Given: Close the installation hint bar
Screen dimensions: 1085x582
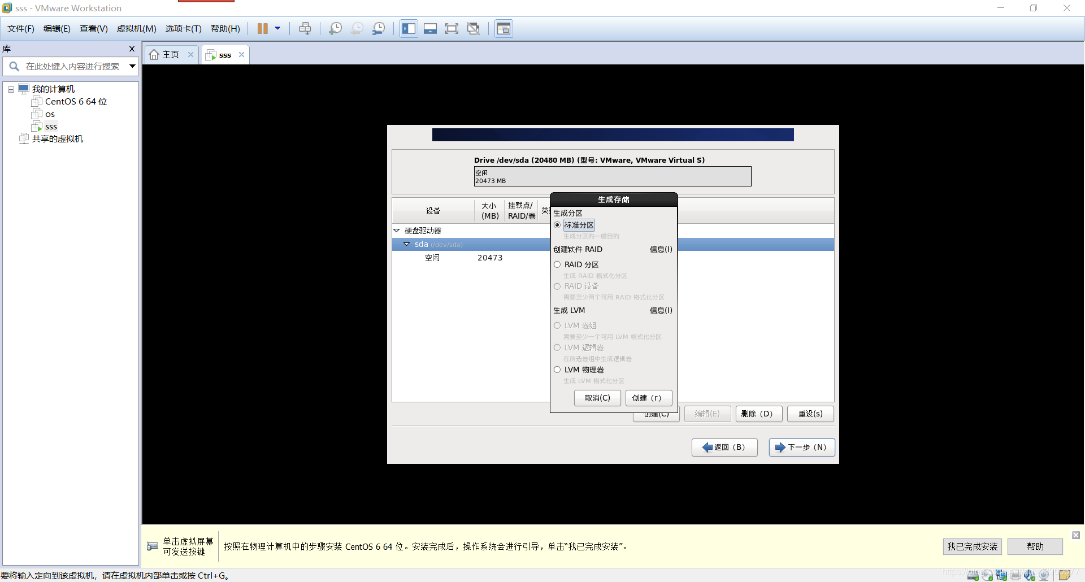Looking at the screenshot, I should click(x=1076, y=535).
